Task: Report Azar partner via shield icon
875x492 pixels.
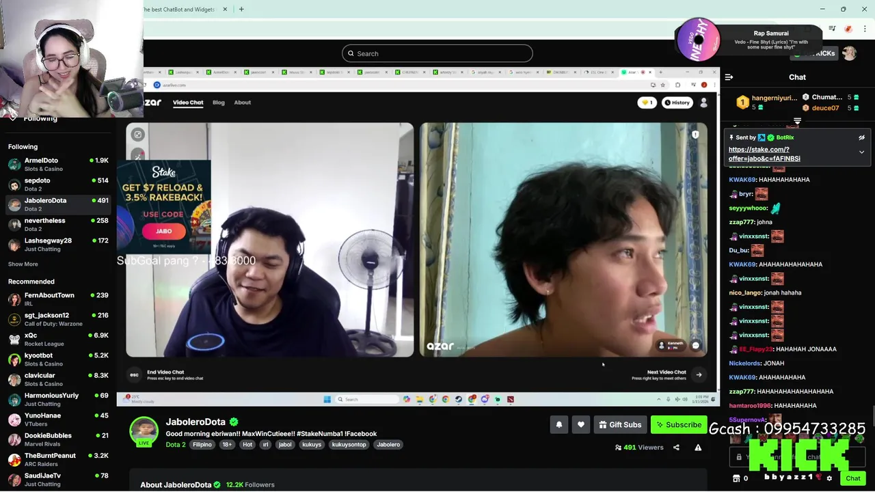Action: pyautogui.click(x=695, y=135)
